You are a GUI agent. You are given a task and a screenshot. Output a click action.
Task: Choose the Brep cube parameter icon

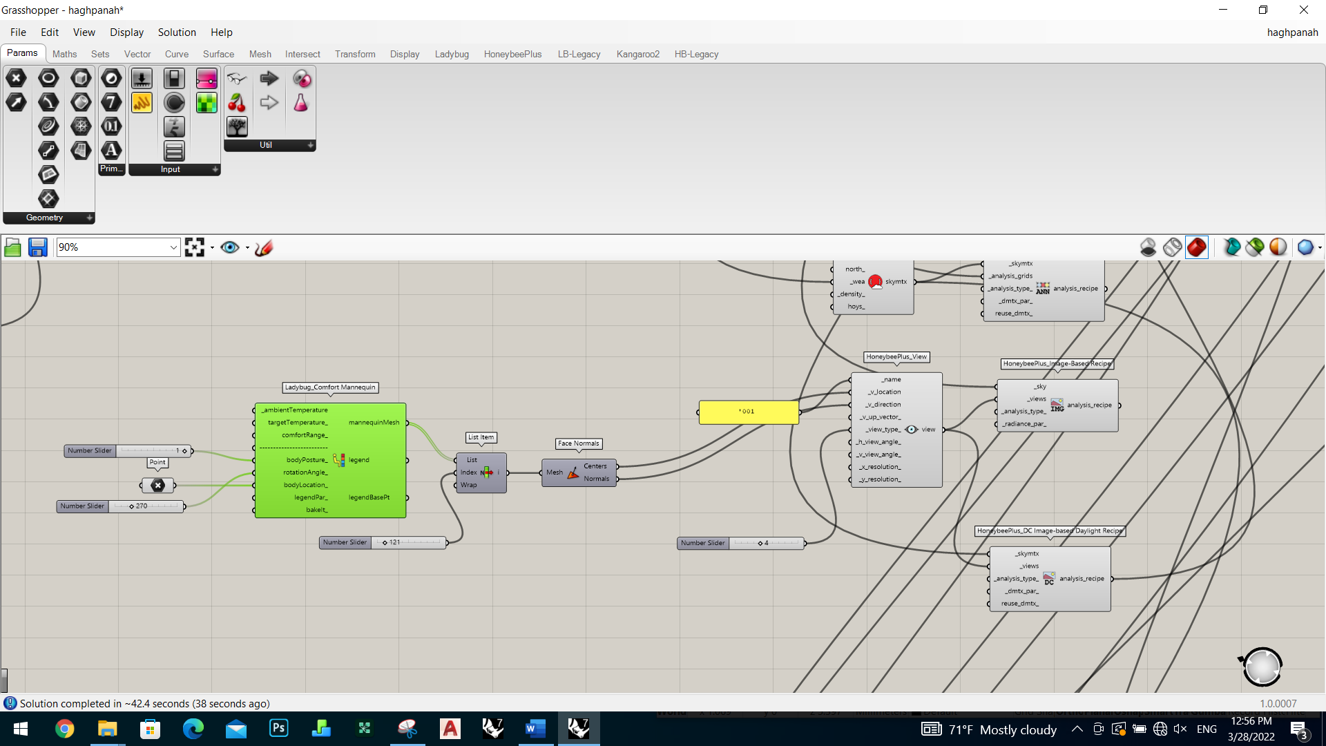tap(81, 79)
